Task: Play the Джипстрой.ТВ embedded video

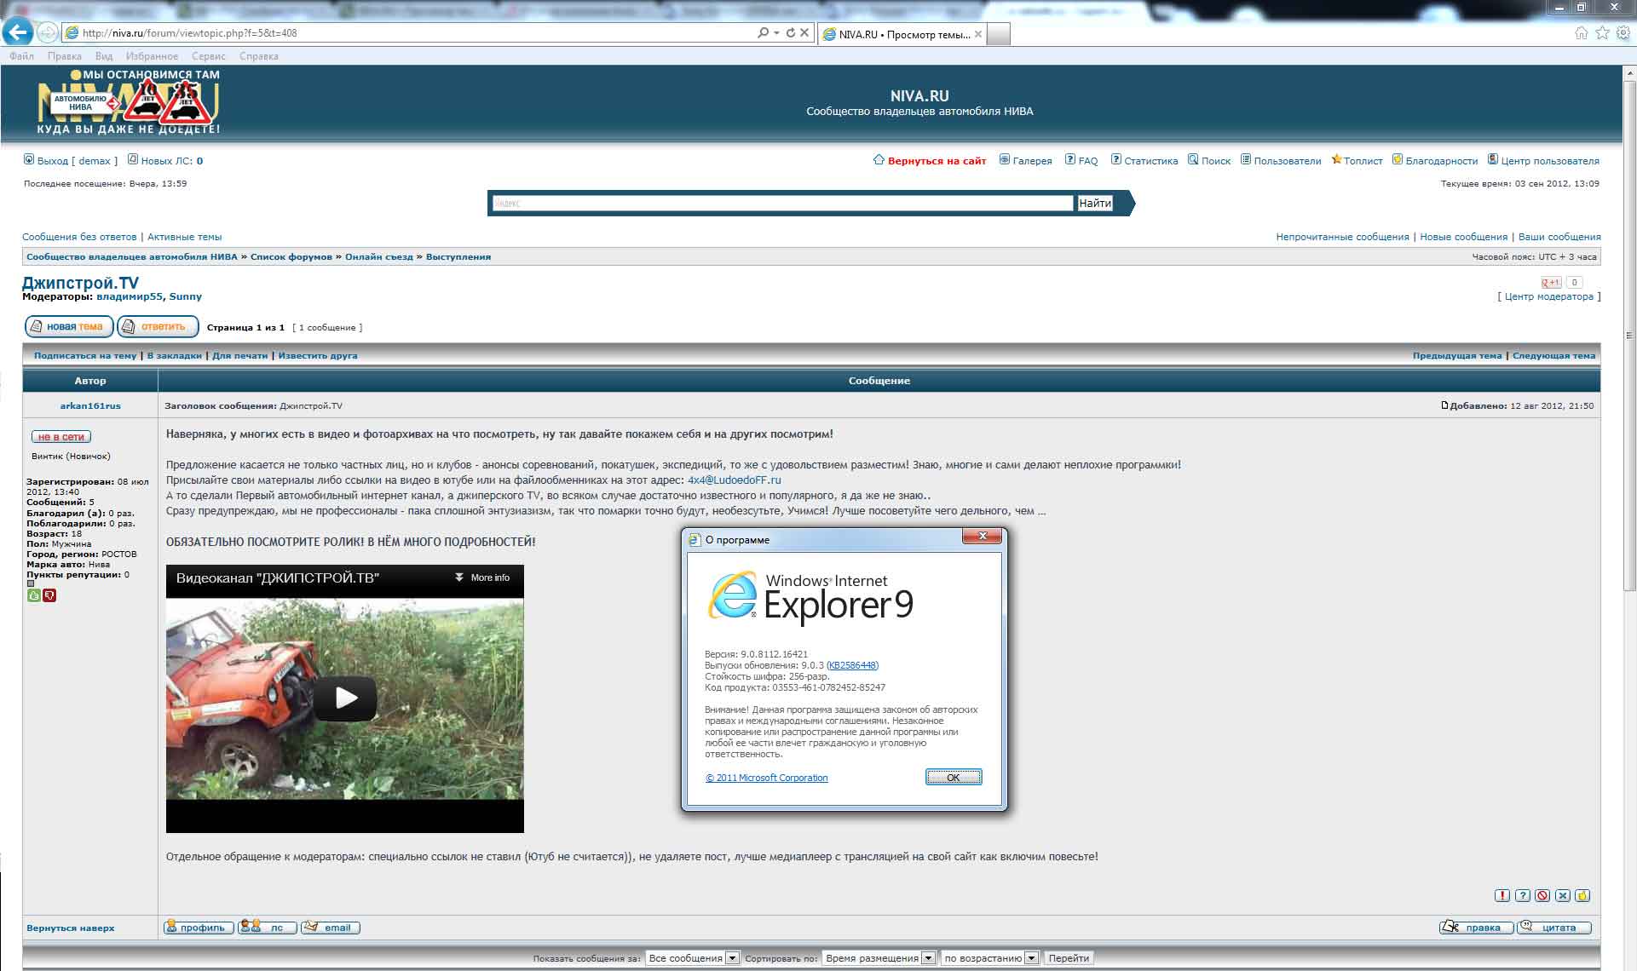Action: click(345, 698)
